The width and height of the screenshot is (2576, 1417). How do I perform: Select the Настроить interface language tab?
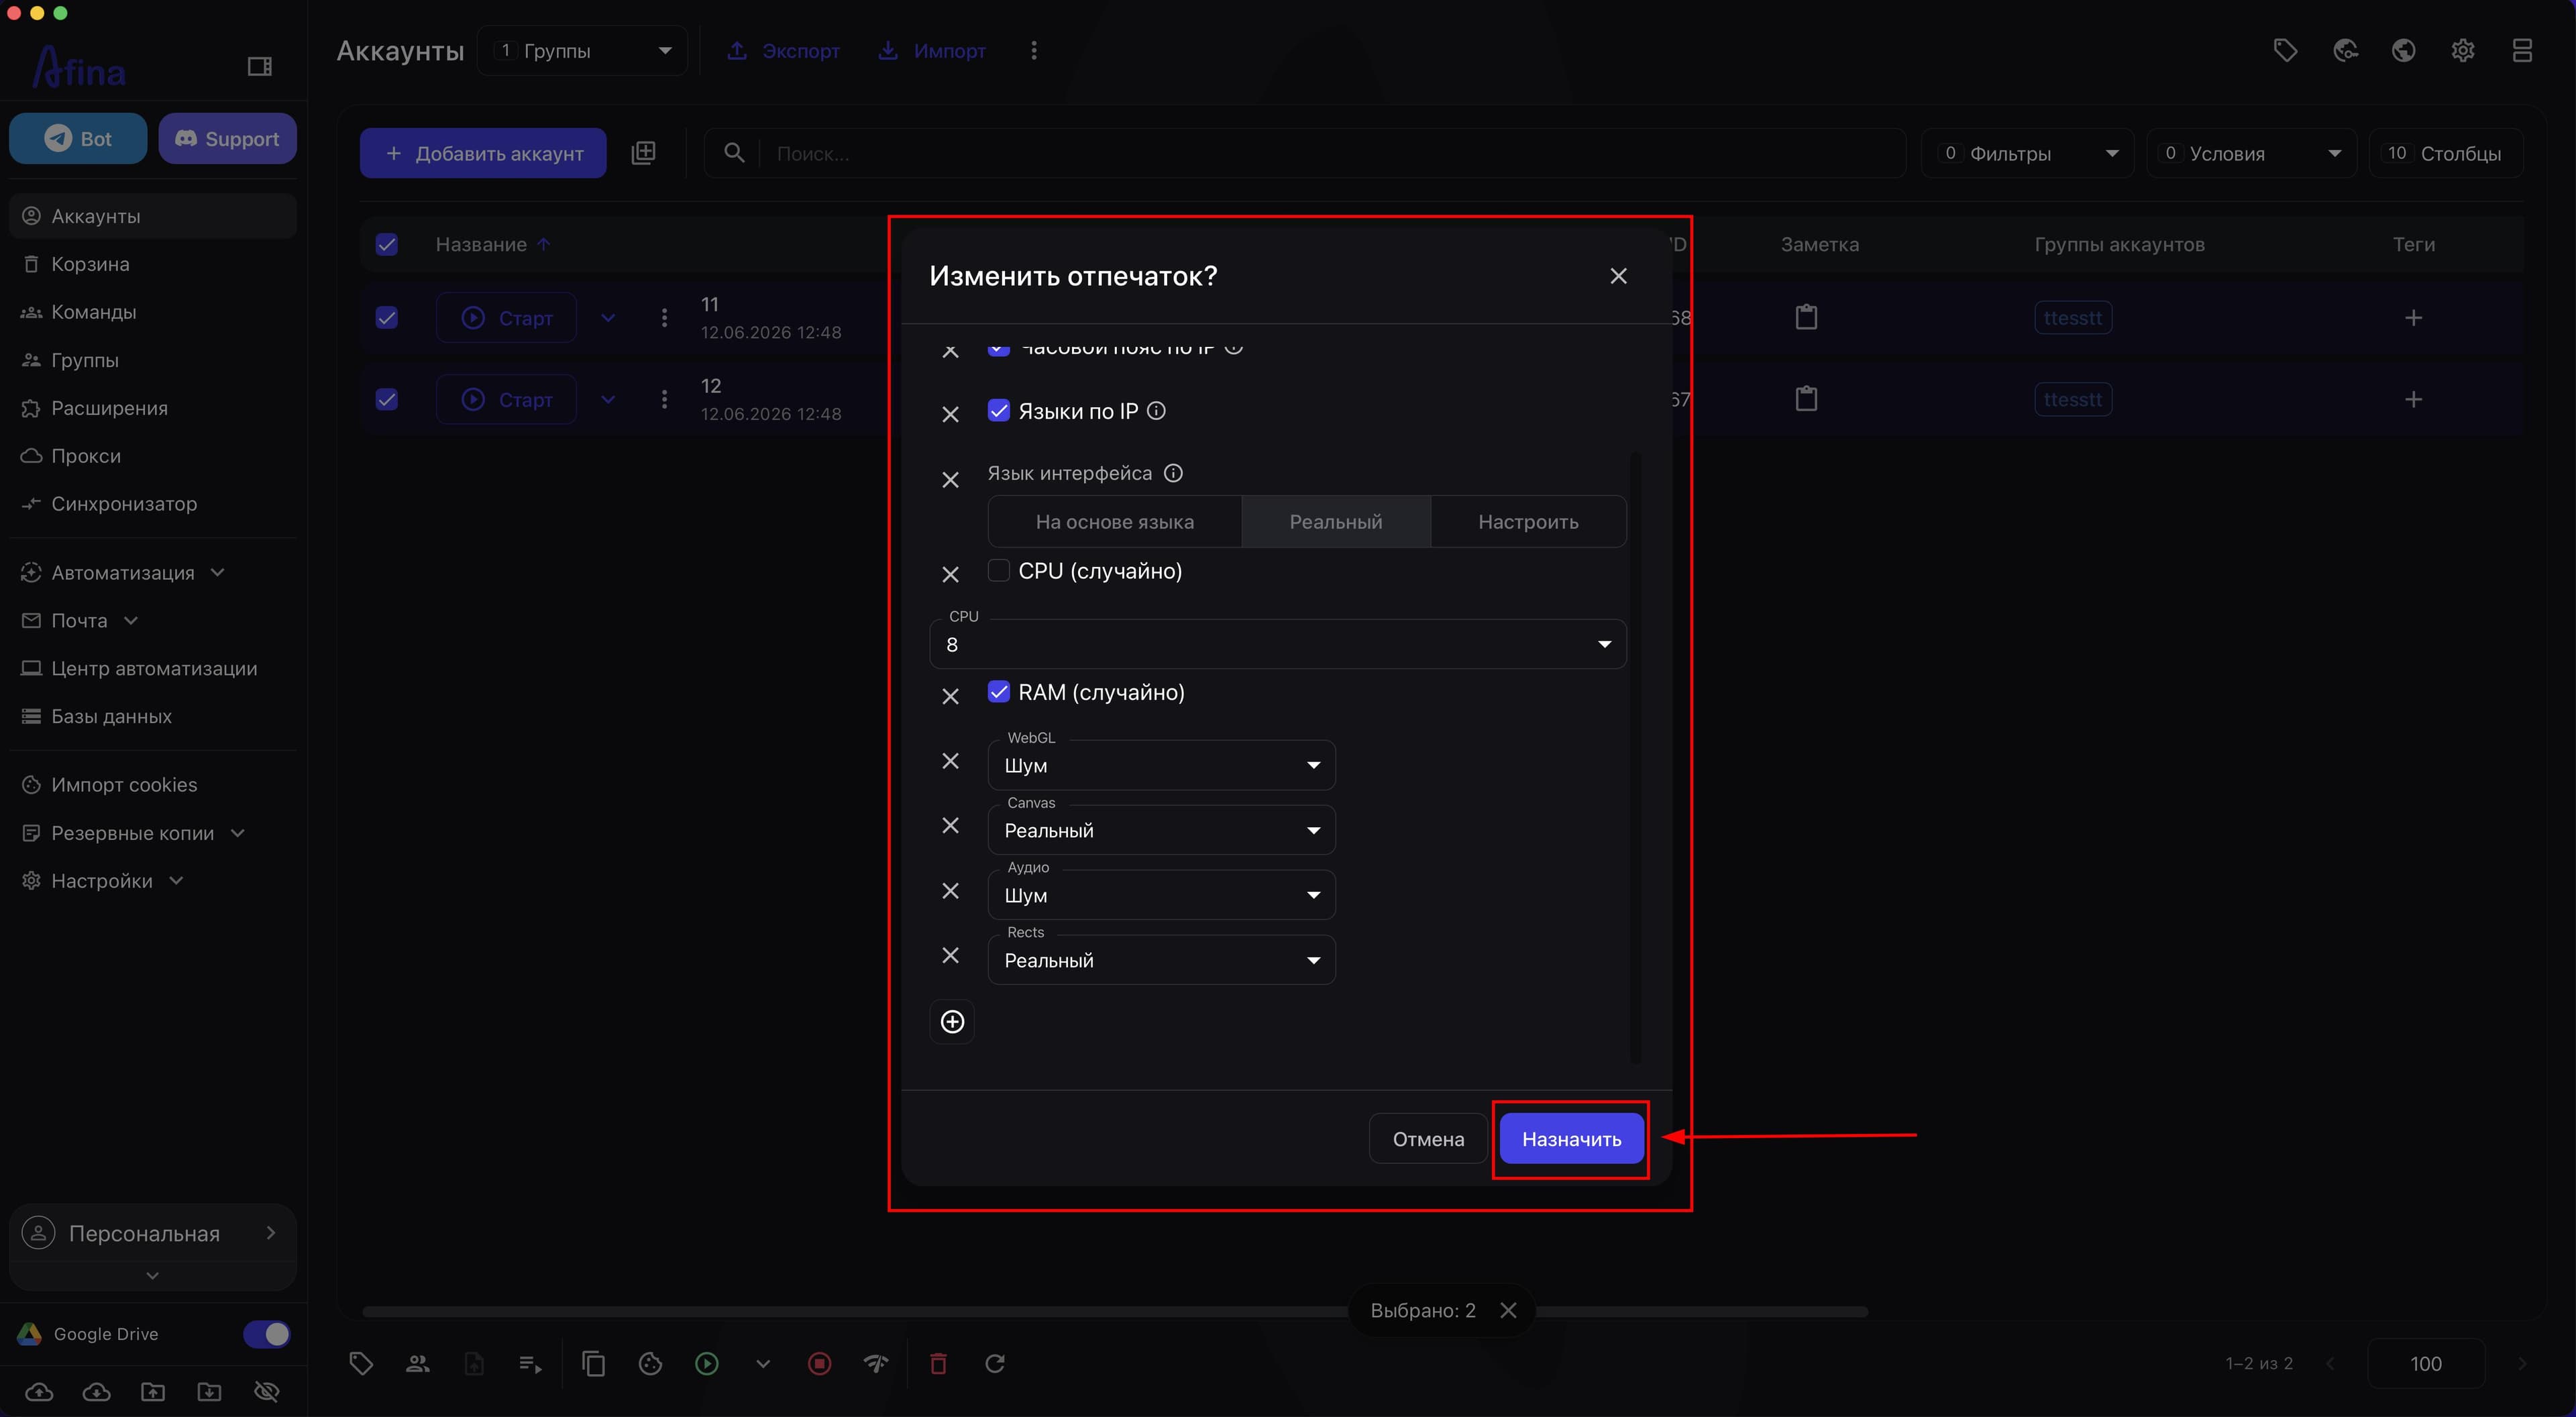(x=1528, y=521)
